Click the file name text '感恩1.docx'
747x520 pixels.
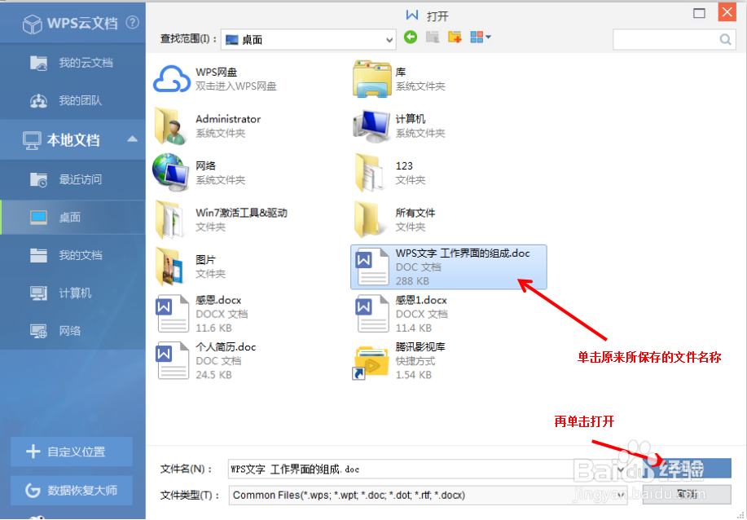click(x=421, y=300)
